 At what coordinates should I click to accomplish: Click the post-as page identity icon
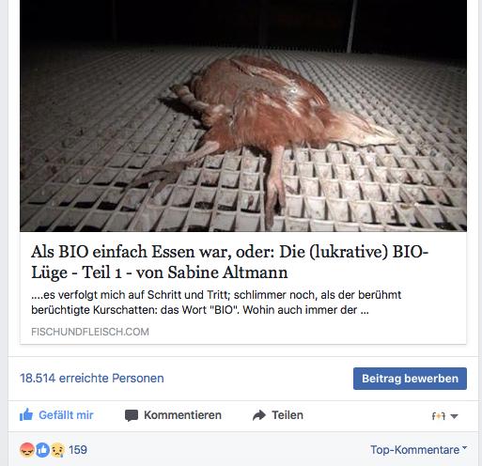[x=439, y=416]
